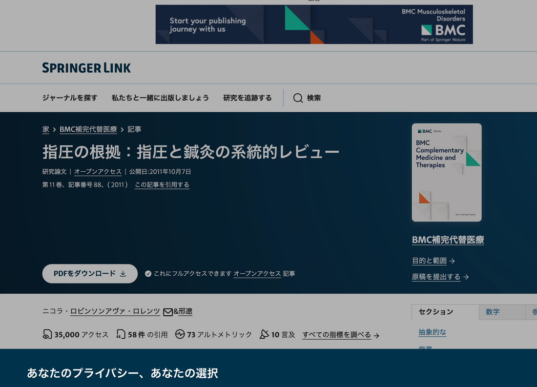
Task: Click 検索 in the navigation bar
Action: pyautogui.click(x=314, y=98)
